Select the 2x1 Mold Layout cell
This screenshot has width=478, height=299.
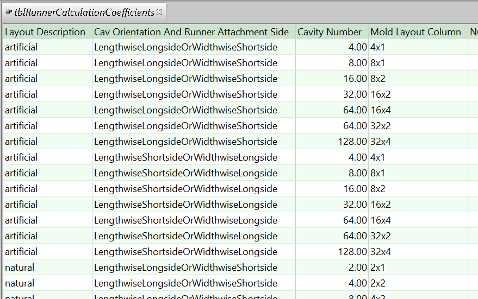click(x=378, y=268)
